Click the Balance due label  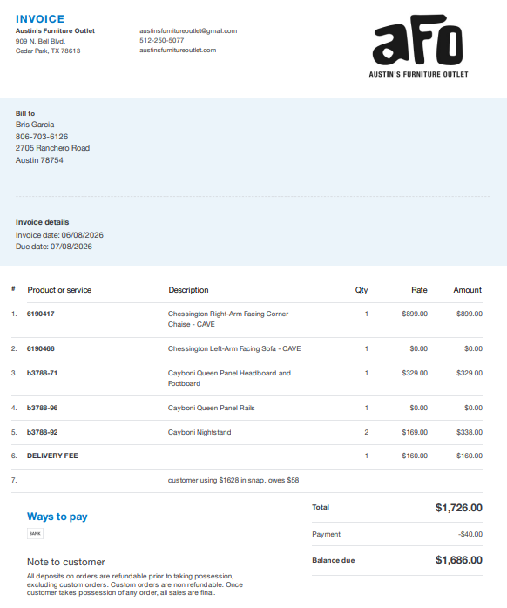tap(334, 561)
